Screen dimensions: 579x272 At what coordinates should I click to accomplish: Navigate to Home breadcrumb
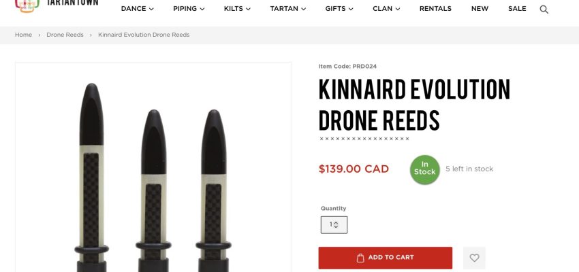tap(23, 35)
